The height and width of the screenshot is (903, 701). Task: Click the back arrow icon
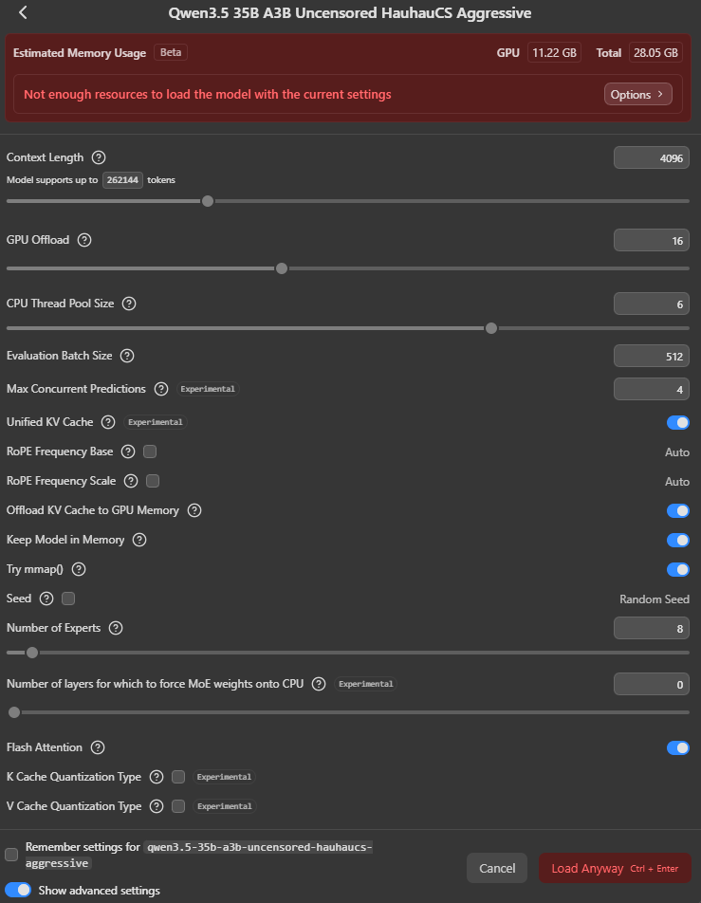click(23, 13)
